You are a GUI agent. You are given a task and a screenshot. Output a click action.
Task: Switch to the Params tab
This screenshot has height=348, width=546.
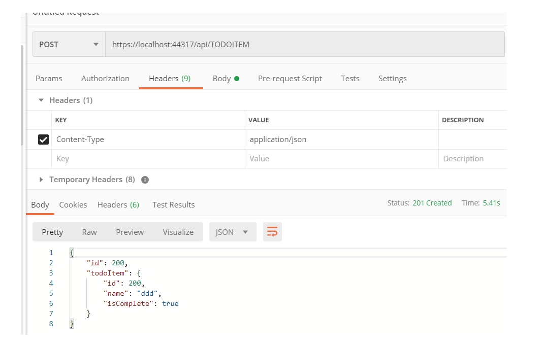[49, 79]
